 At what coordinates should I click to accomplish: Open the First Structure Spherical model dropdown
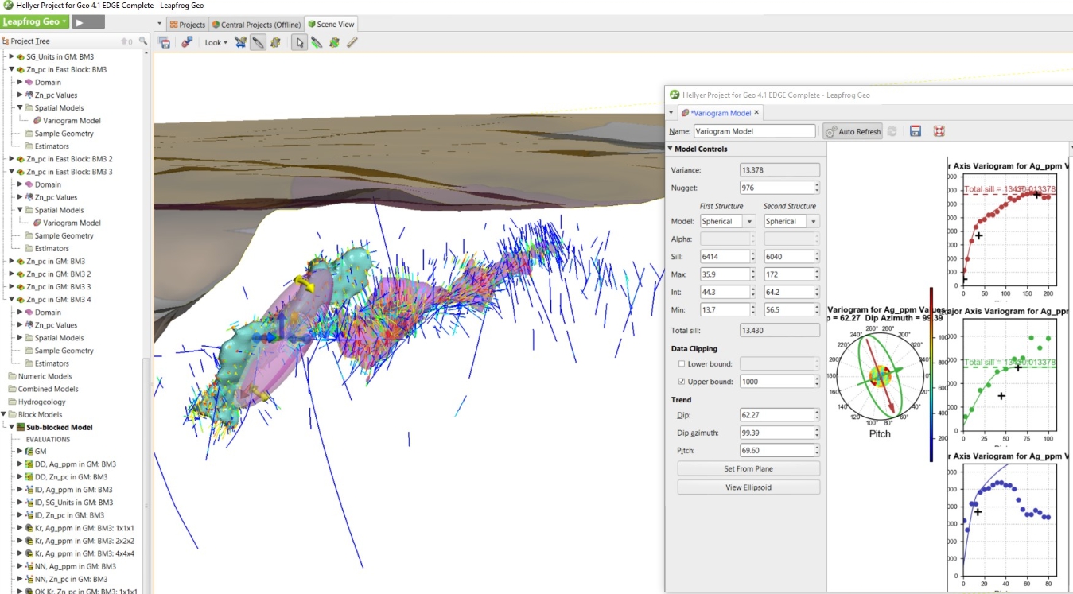pyautogui.click(x=726, y=222)
